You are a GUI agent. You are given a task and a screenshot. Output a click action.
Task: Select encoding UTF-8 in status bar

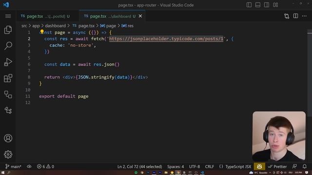pyautogui.click(x=195, y=166)
